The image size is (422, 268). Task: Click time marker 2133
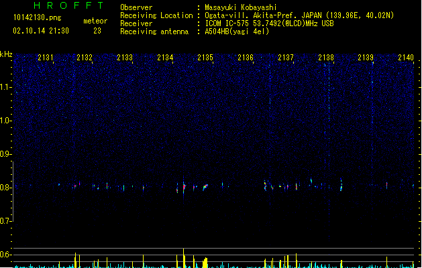[x=125, y=57]
